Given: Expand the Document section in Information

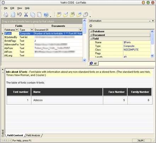Looking at the screenshot, I should 91,35.
